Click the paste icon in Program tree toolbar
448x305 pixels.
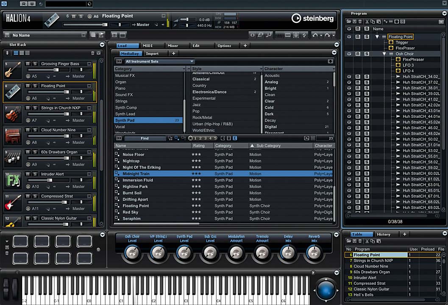[378, 22]
